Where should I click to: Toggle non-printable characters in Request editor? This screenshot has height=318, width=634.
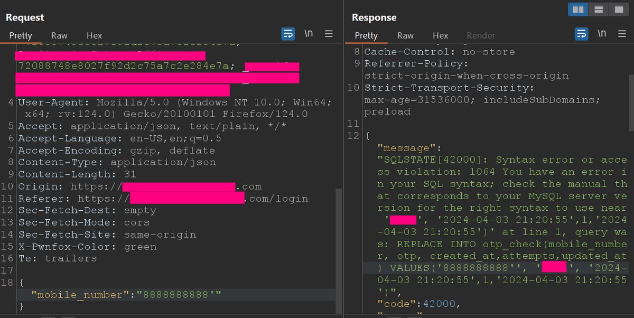click(x=309, y=33)
